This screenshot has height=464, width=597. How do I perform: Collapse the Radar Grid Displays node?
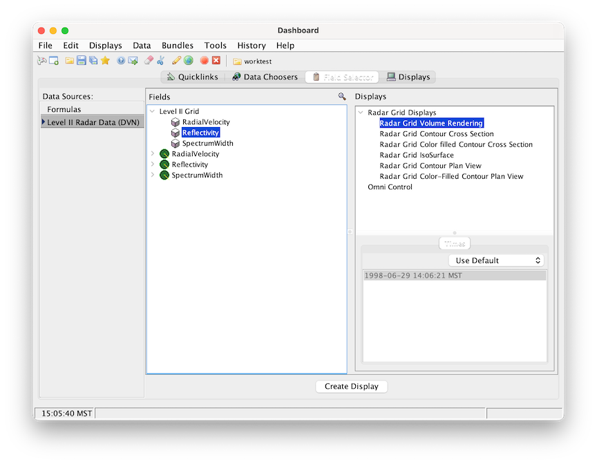[361, 113]
